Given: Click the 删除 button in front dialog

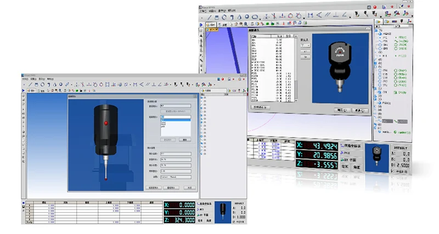Looking at the screenshot, I should coord(185,140).
